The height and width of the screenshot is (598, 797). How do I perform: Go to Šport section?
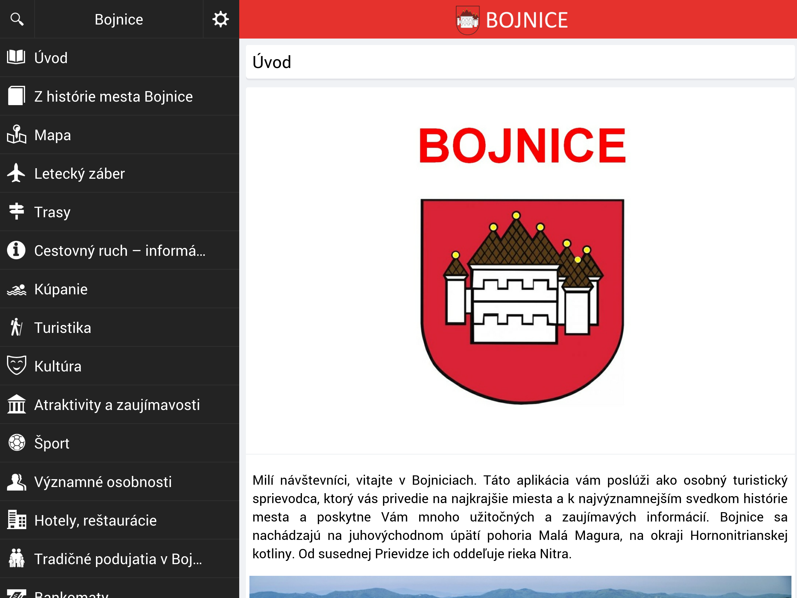pos(120,444)
